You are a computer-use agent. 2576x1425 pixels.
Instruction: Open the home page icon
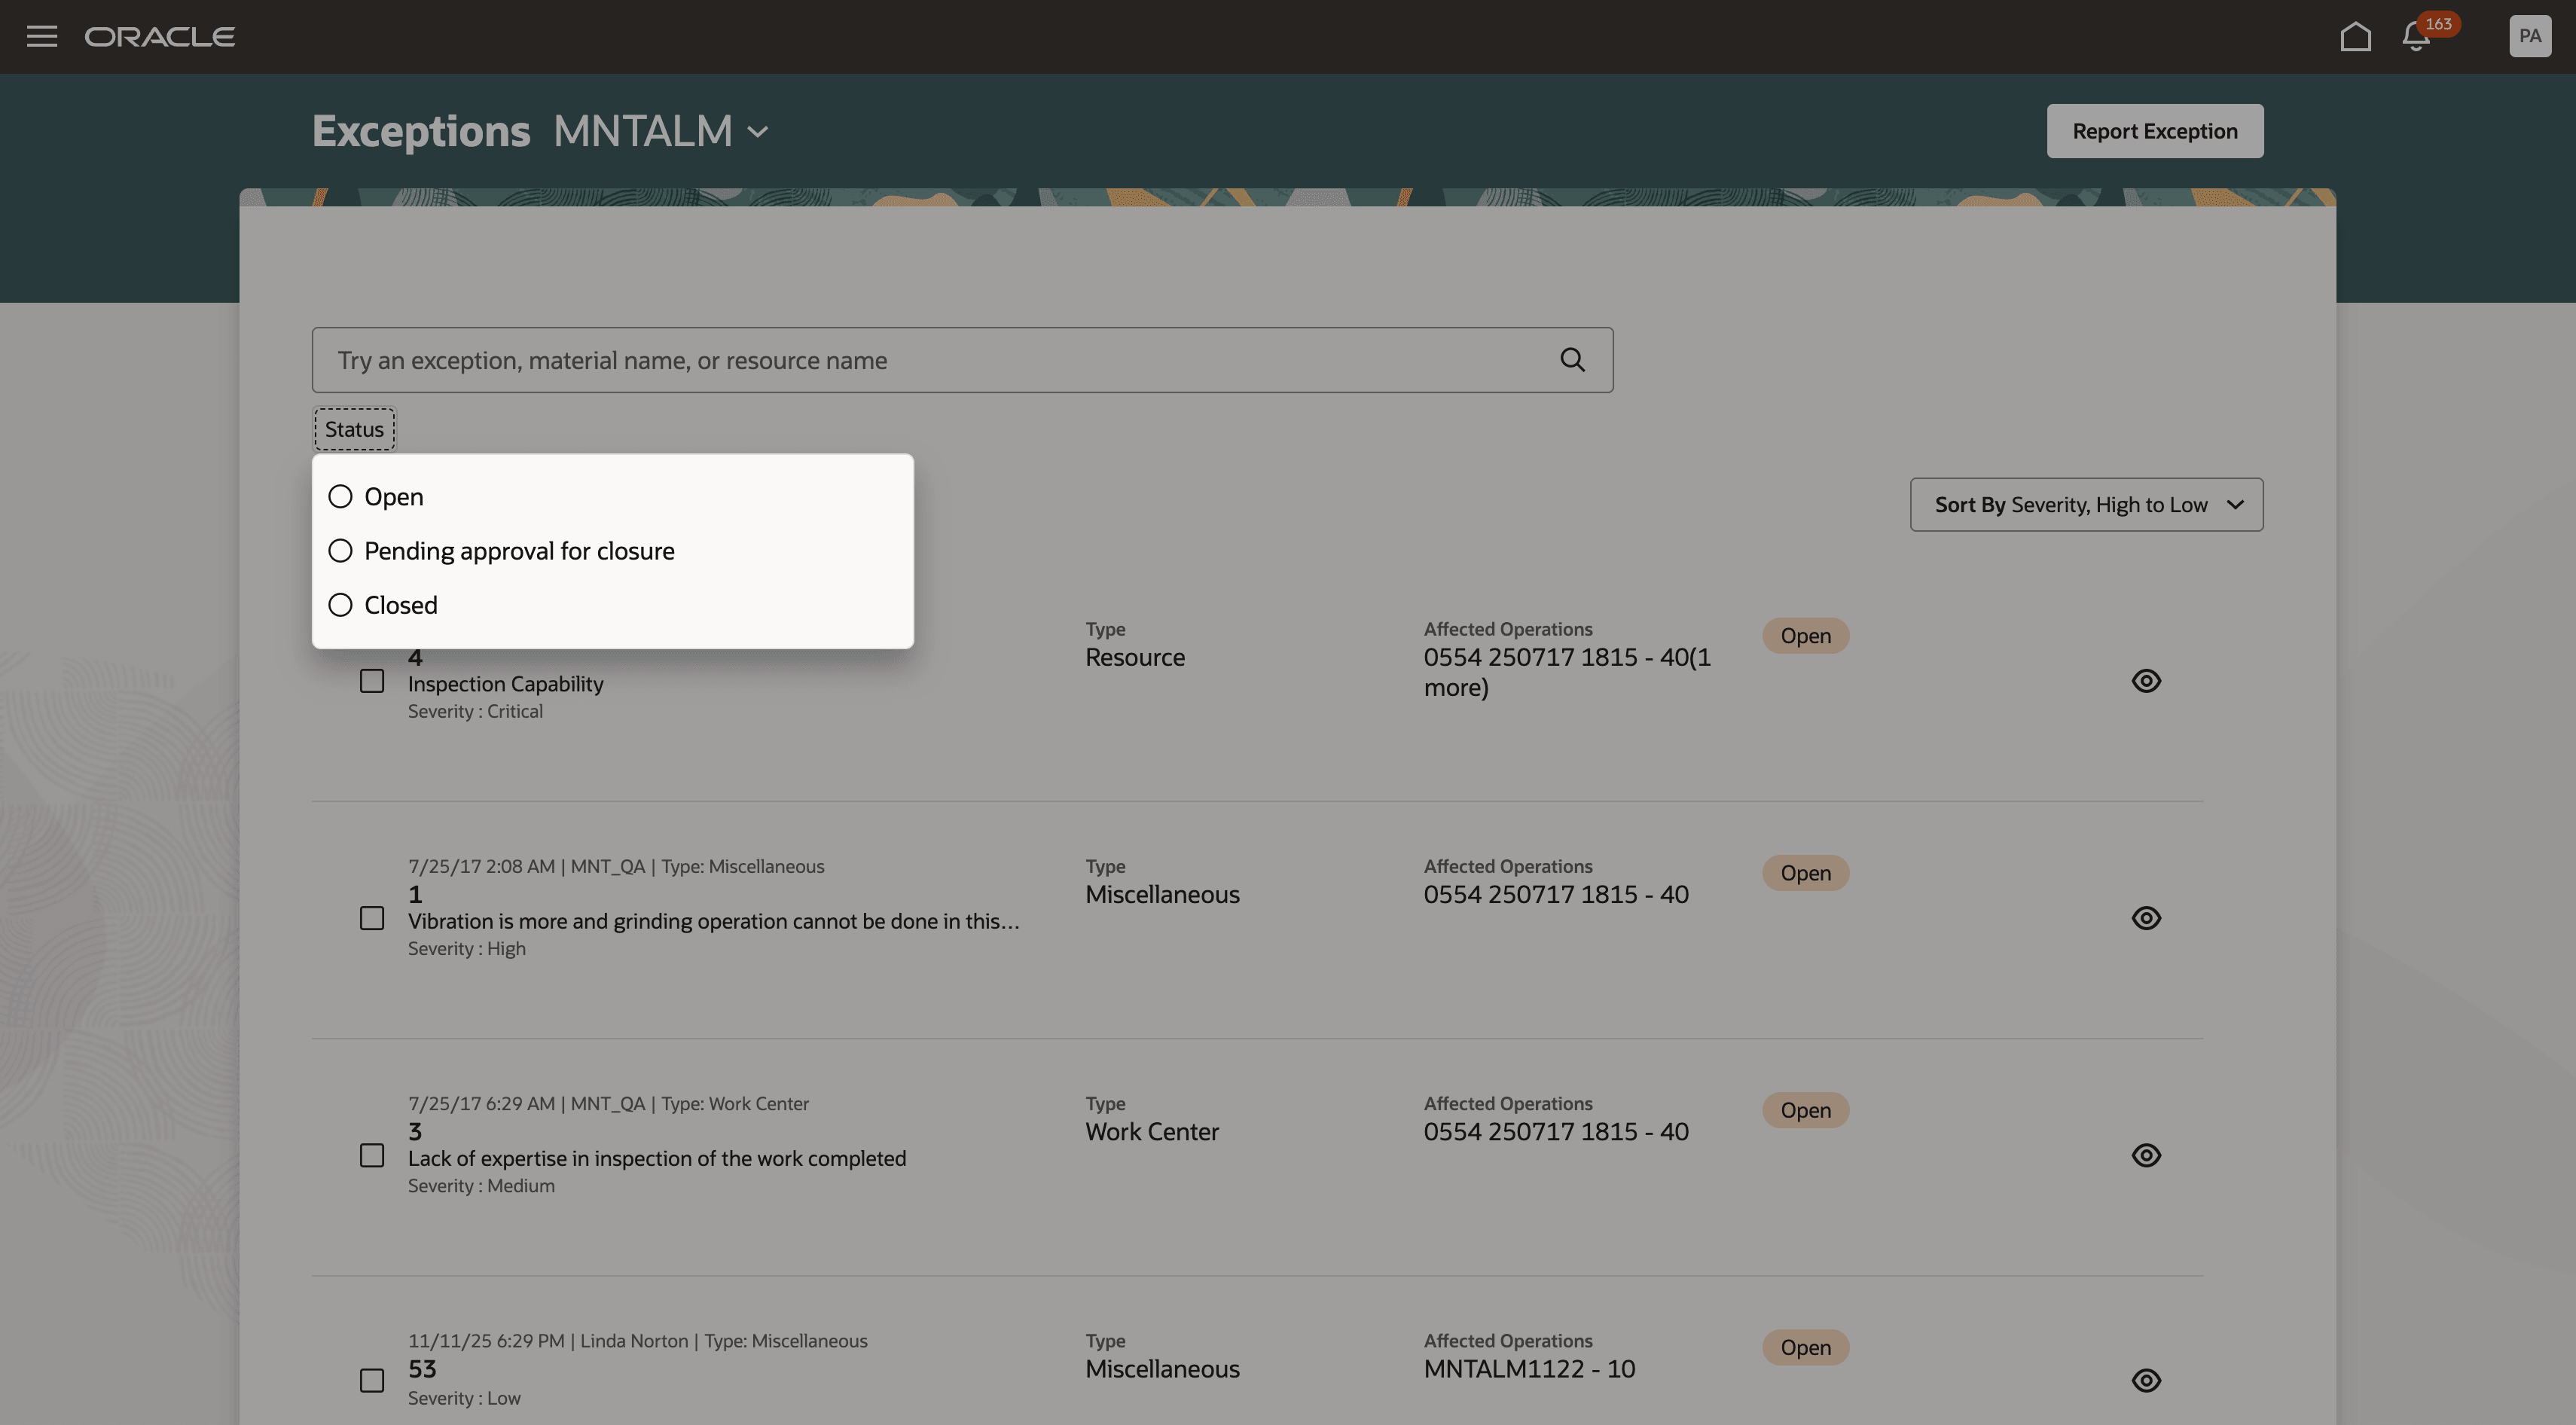[2356, 36]
